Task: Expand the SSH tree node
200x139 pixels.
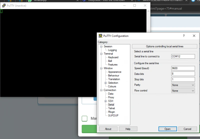Action: click(105, 101)
